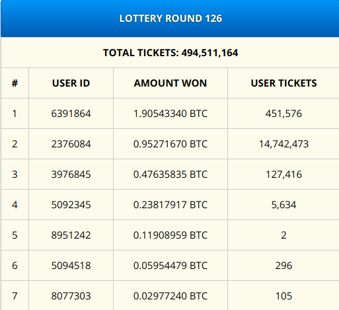Image resolution: width=339 pixels, height=310 pixels.
Task: Select user ID 8951242
Action: click(x=71, y=235)
